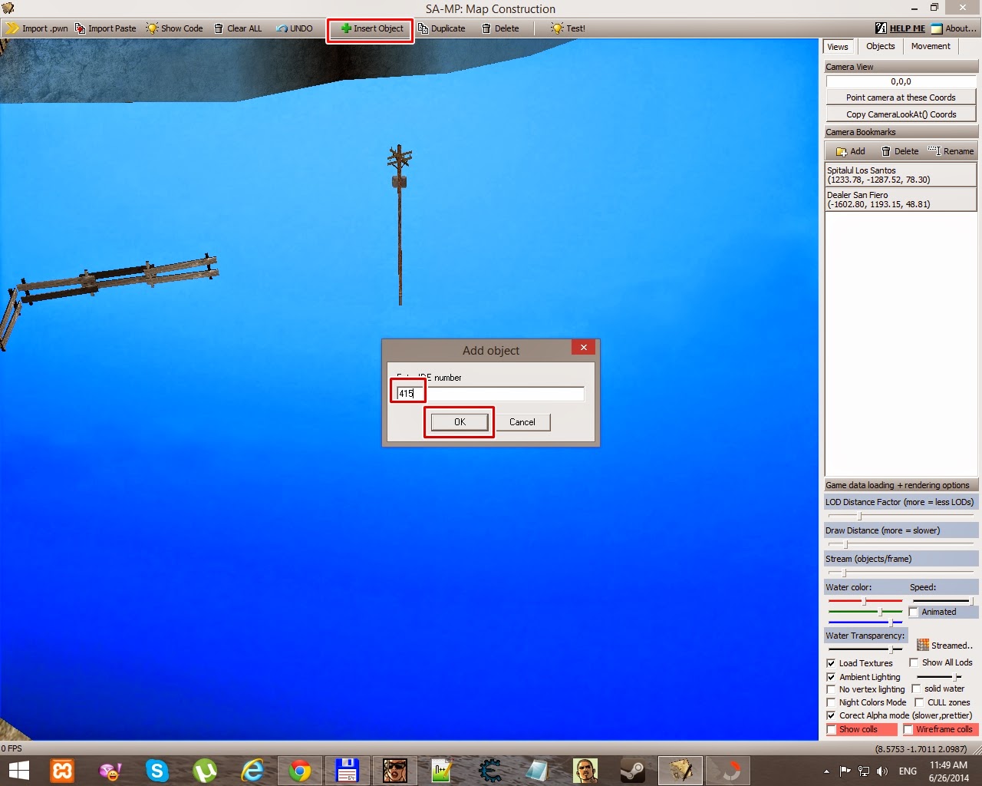Click the toolbar Delete button beside Duplicate
The width and height of the screenshot is (982, 786).
(x=500, y=28)
